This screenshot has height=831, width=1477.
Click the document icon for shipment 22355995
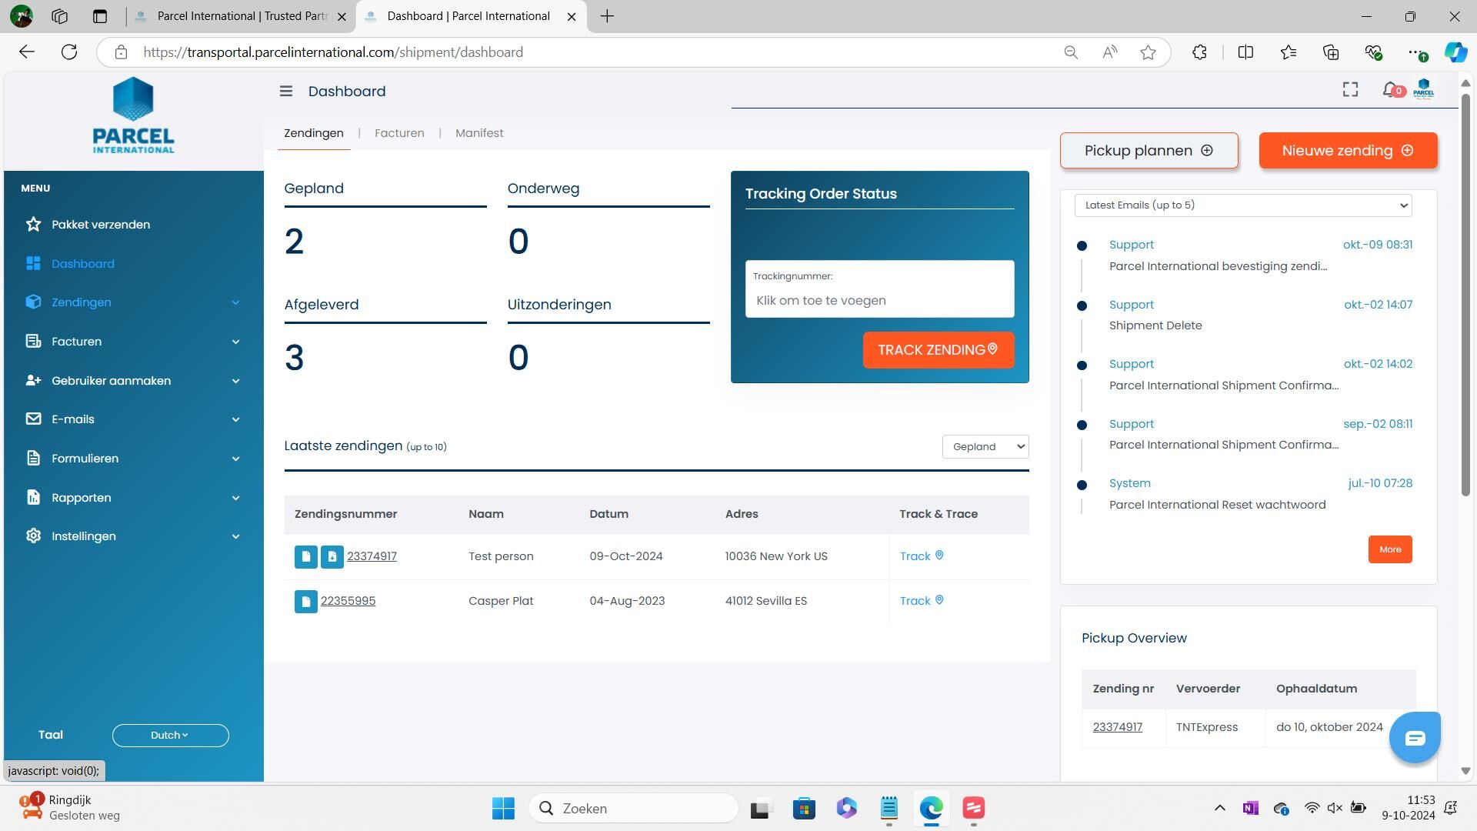click(305, 601)
